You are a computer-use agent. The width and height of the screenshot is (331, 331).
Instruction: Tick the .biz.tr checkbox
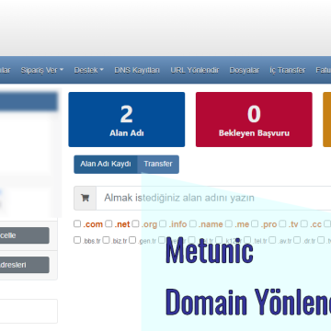coord(106,240)
